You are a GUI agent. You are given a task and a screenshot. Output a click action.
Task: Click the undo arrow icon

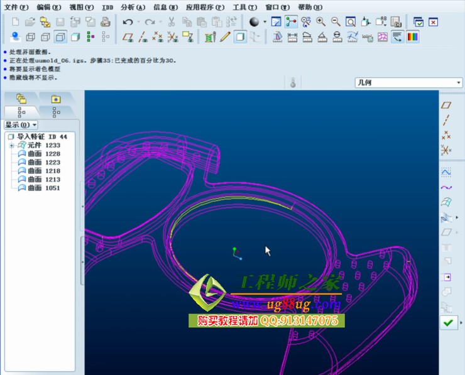(128, 22)
